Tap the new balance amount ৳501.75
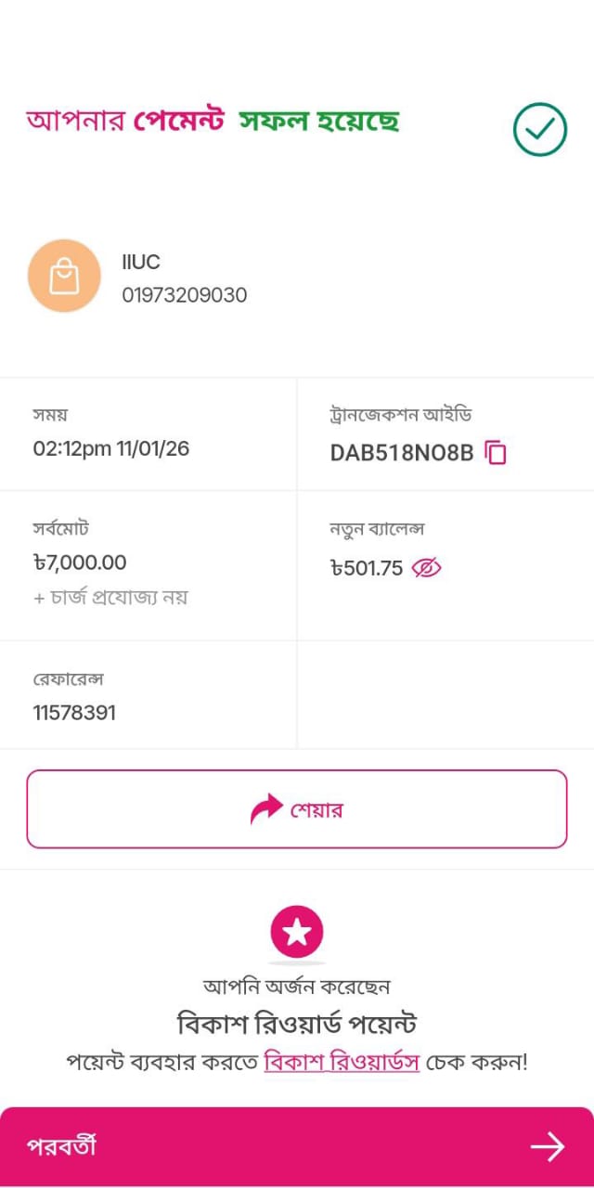The image size is (594, 1188). (x=367, y=568)
